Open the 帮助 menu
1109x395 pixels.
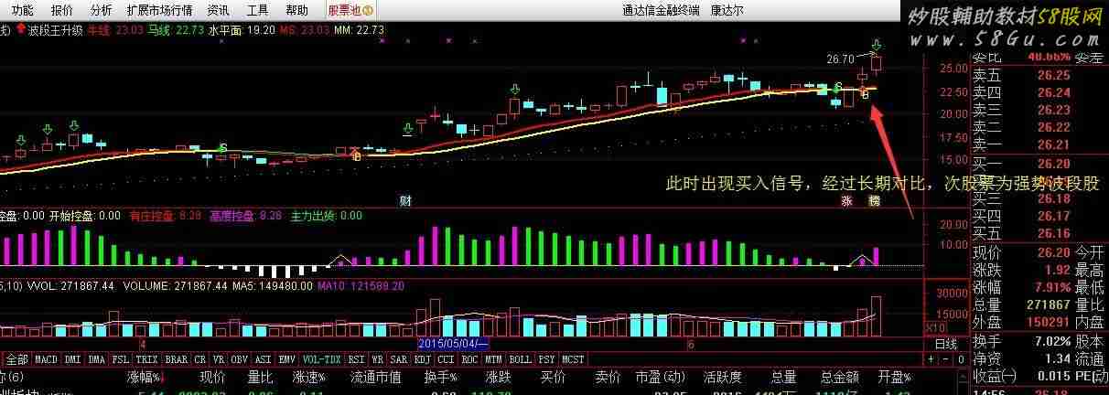(296, 10)
